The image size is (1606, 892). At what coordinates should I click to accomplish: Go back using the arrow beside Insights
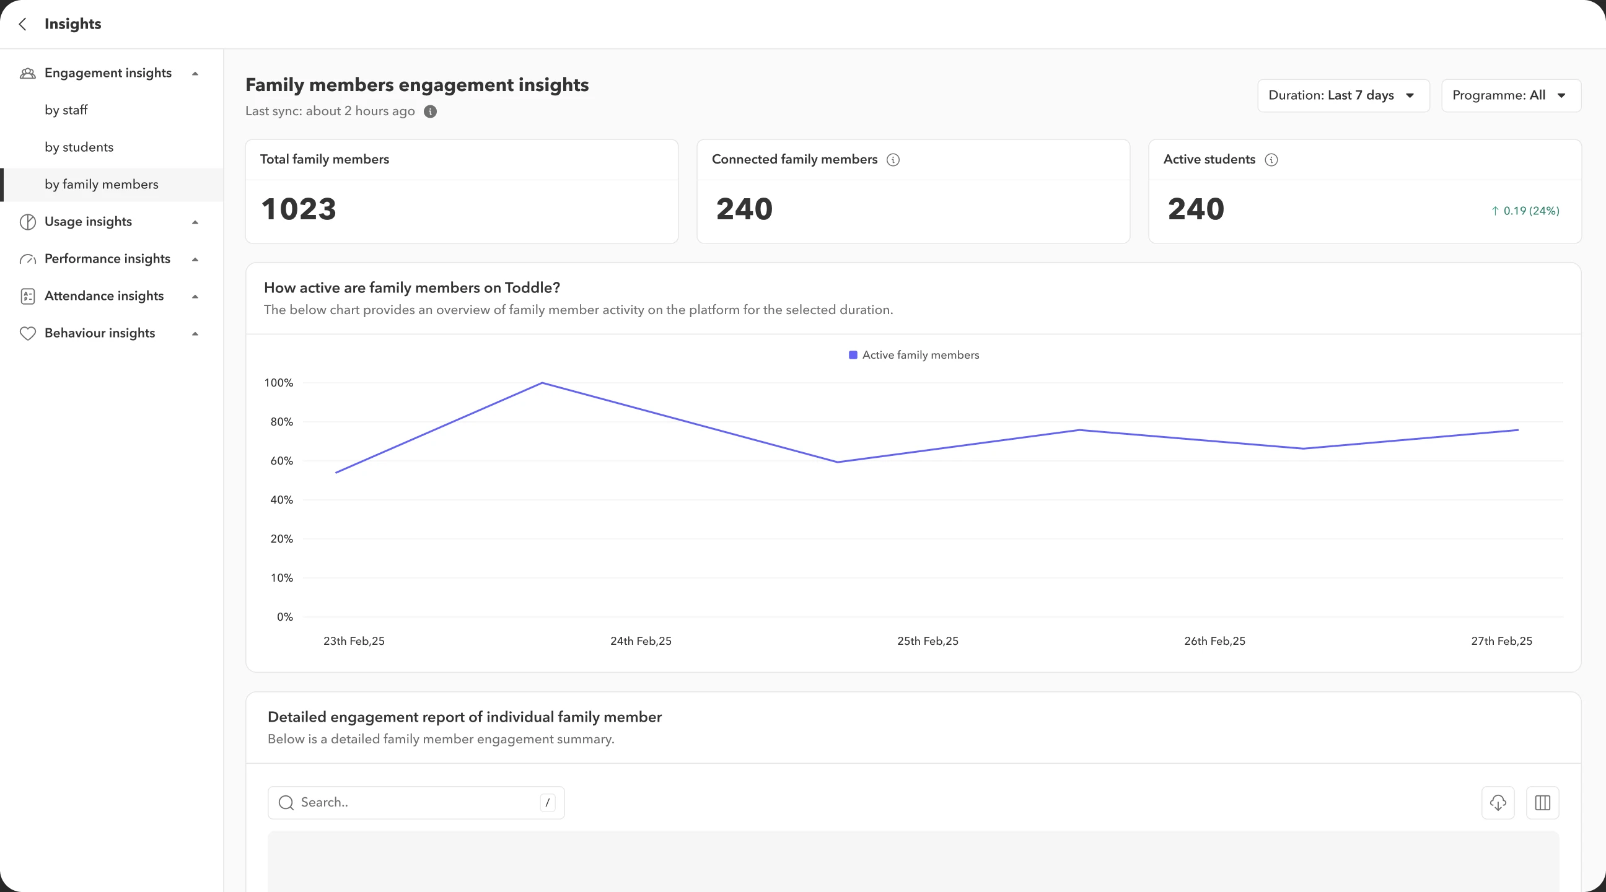(23, 24)
